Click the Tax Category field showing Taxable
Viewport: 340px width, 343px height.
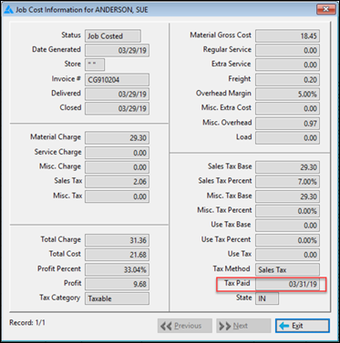(117, 298)
